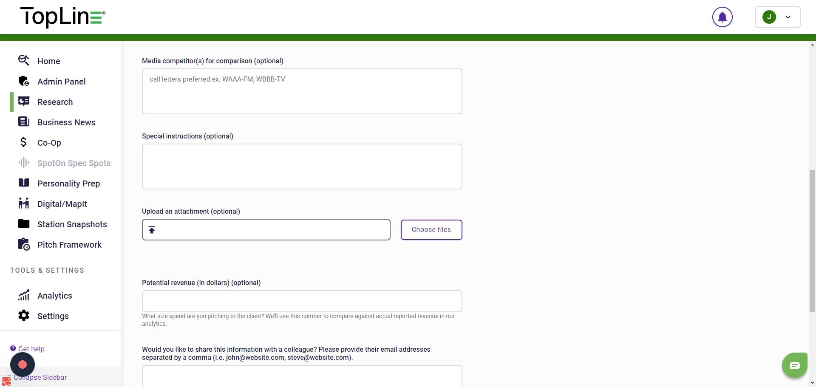Click the Personality Prep book icon
Screen dimensions: 816x387
click(24, 183)
